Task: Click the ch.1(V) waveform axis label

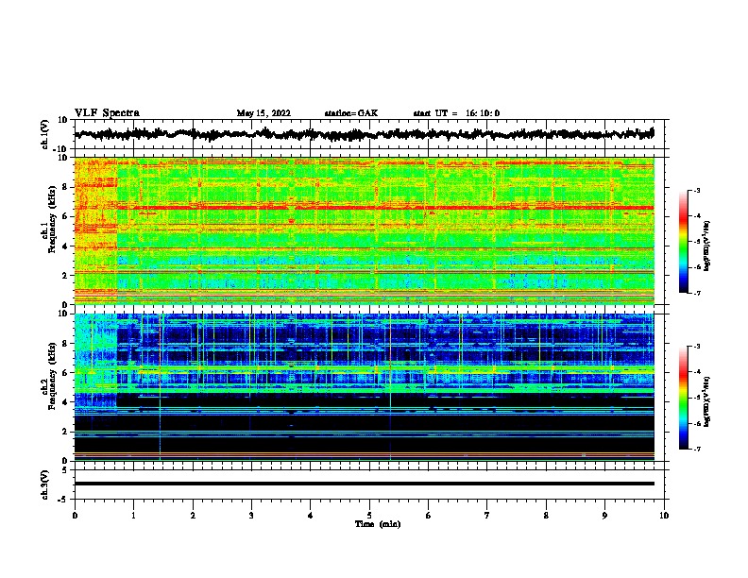Action: [x=45, y=134]
